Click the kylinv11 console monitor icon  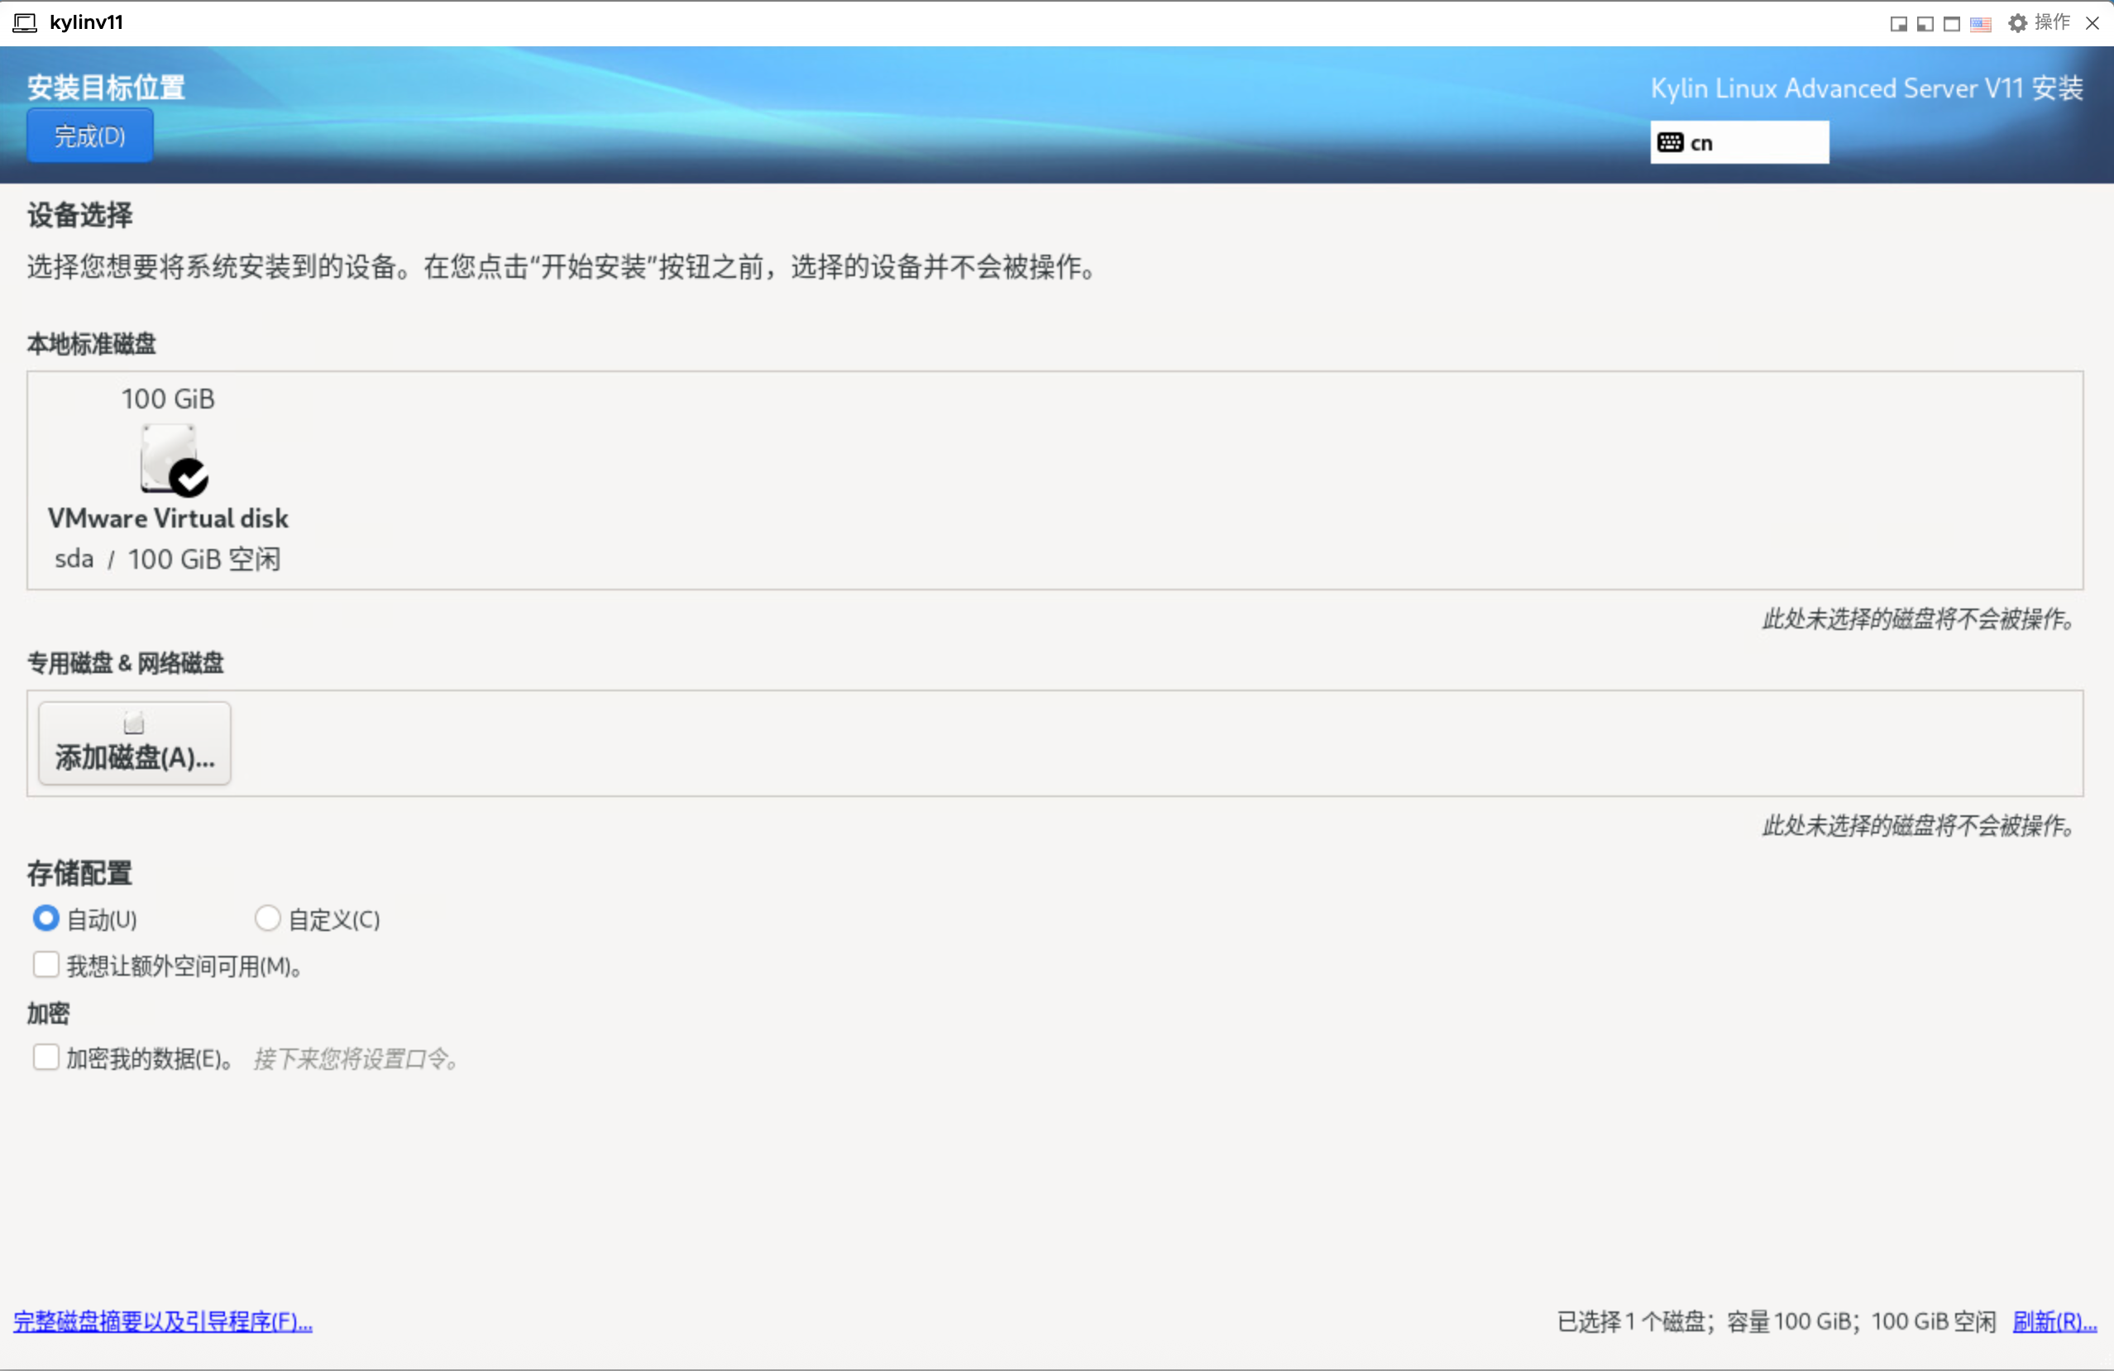click(x=25, y=23)
